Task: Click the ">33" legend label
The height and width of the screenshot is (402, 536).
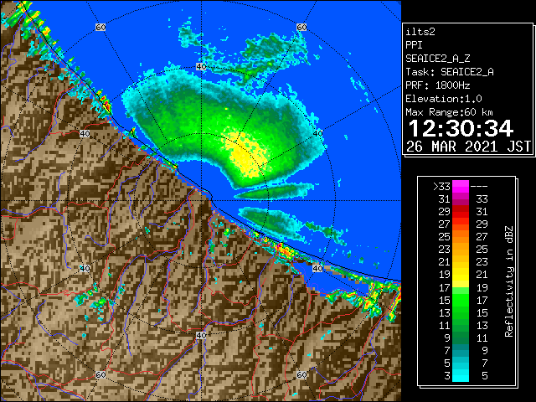Action: (x=441, y=187)
